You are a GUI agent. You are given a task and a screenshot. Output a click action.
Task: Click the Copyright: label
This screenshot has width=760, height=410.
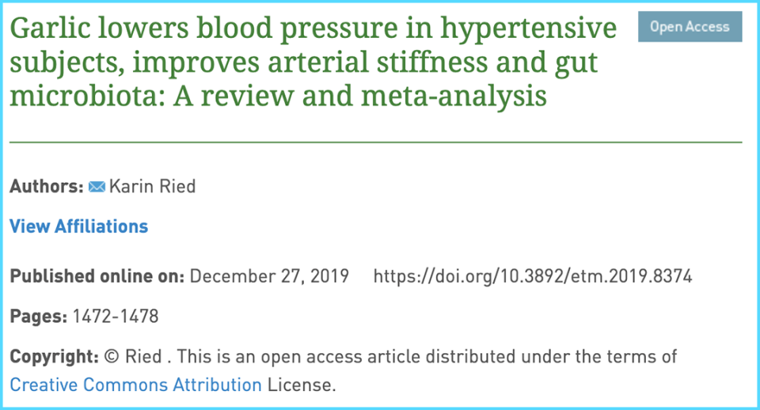55,357
